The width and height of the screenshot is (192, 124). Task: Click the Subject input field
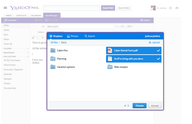point(80,31)
